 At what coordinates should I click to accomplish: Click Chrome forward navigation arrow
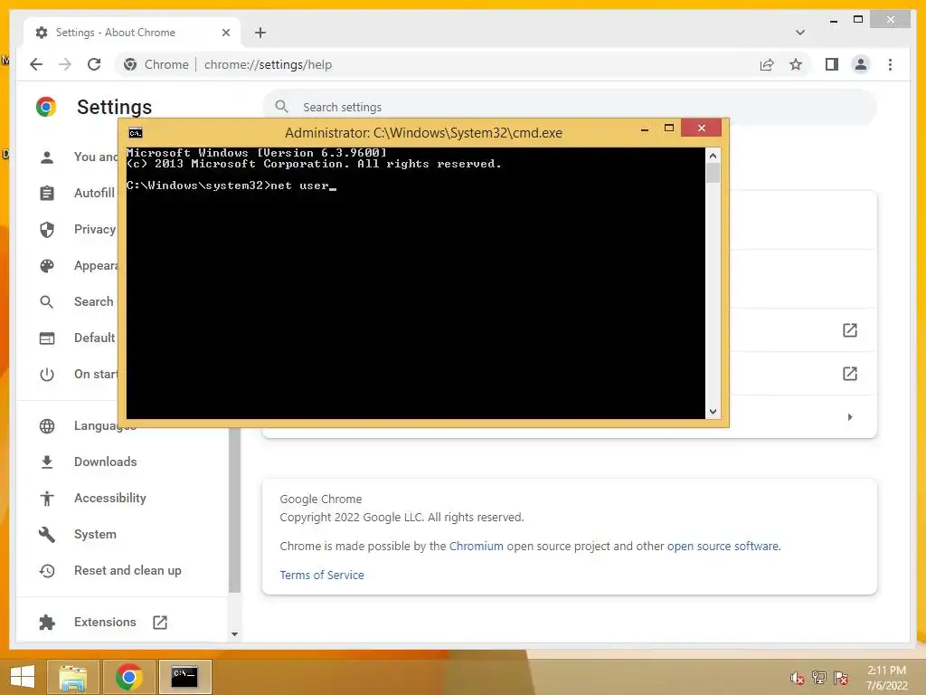point(65,64)
